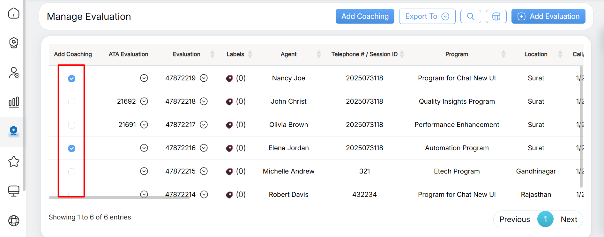Click the globe icon in sidebar

(x=14, y=220)
